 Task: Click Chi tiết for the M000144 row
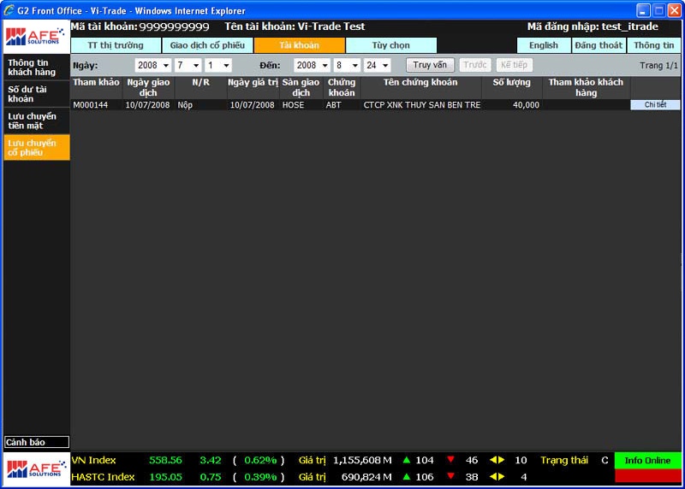(655, 104)
